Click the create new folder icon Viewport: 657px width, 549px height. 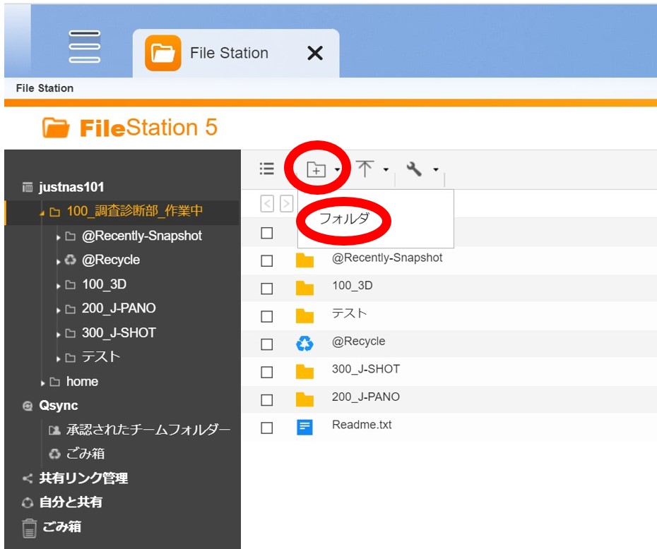[x=316, y=169]
